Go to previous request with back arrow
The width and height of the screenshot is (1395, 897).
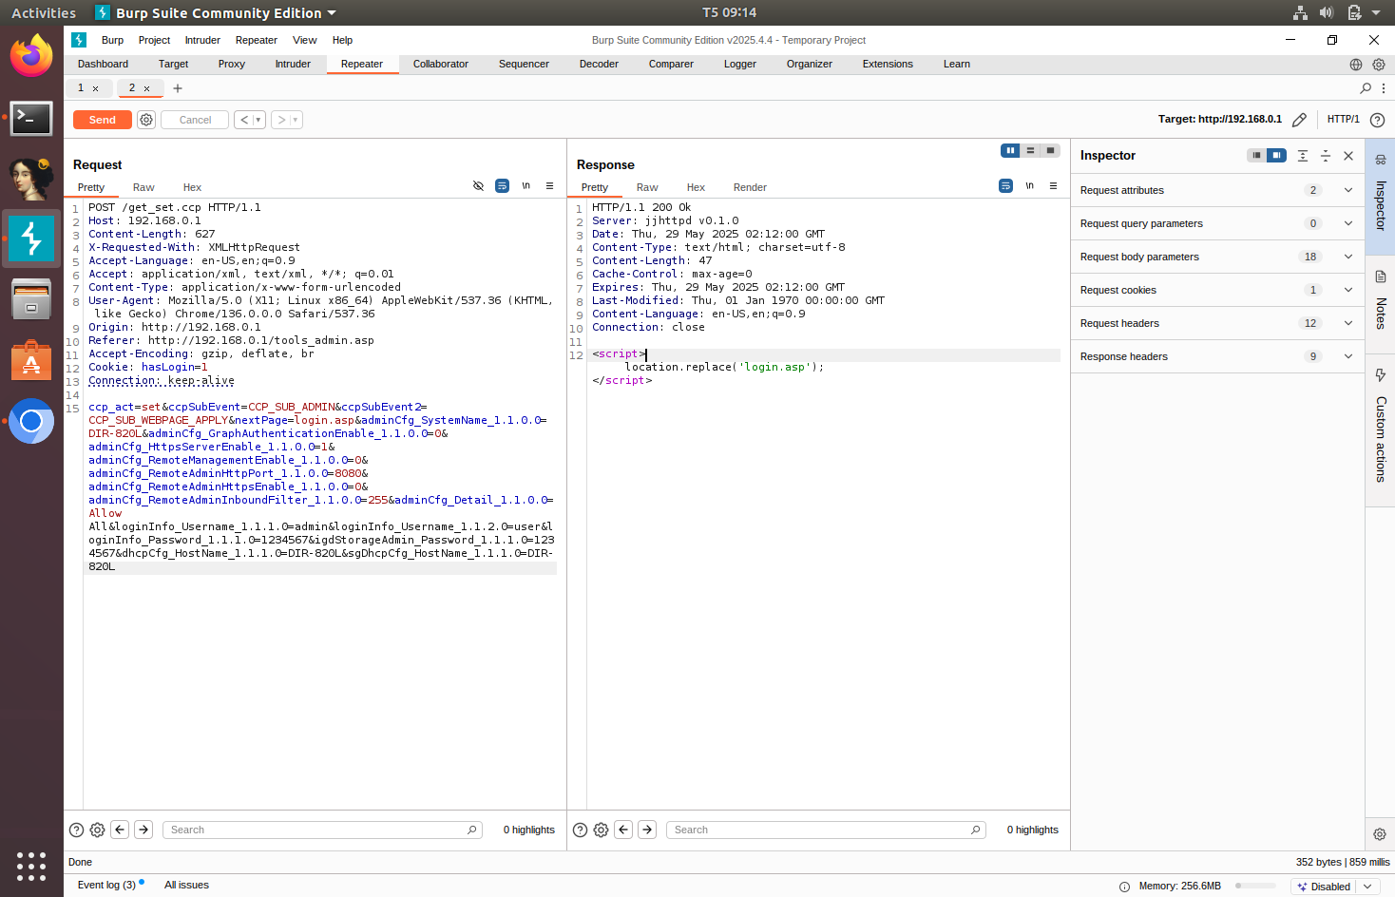click(244, 120)
